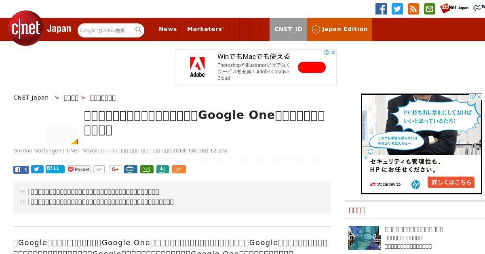This screenshot has height=254, width=485.
Task: Click the Pocket count 54
Action: click(99, 169)
